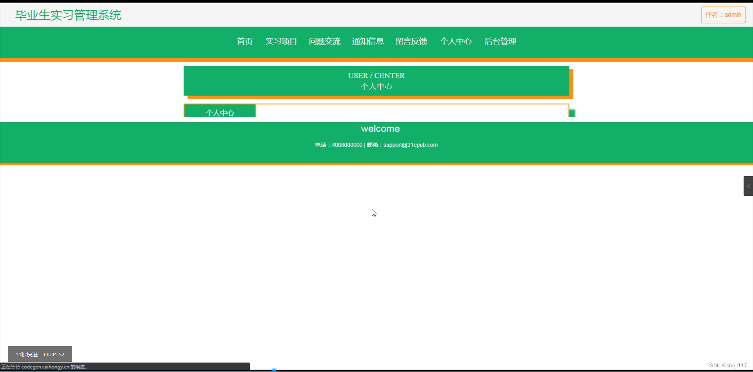
Task: Open the 后台管理 navigation item
Action: 500,41
